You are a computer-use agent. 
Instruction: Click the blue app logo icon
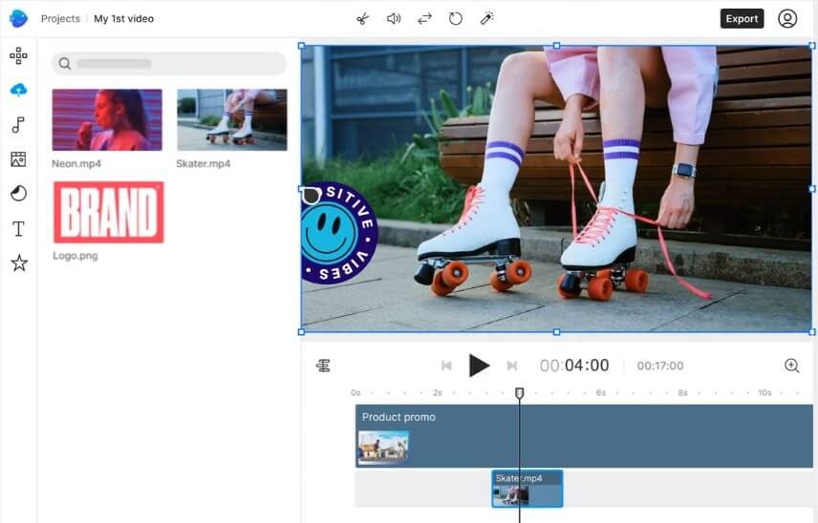(x=18, y=18)
